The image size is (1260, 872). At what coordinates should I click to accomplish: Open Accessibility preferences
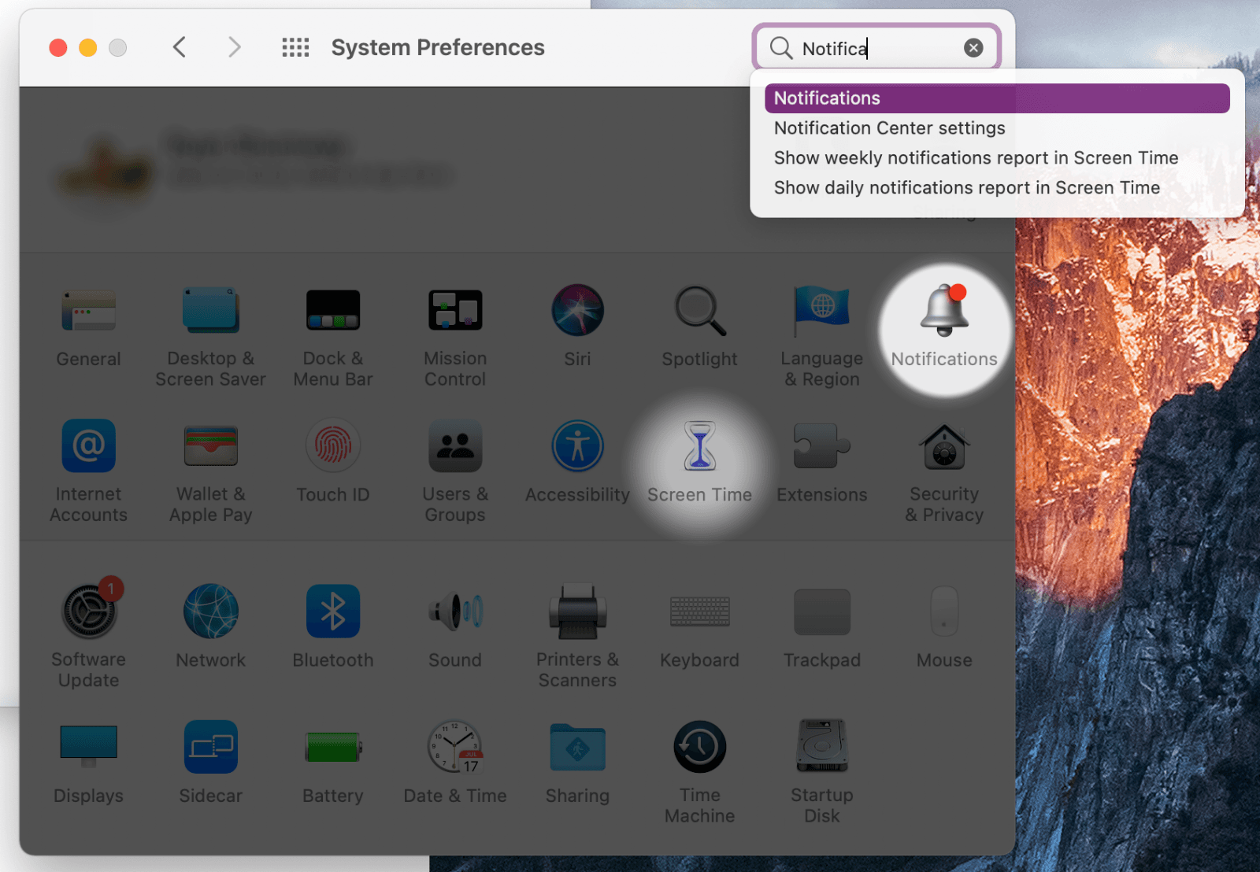pyautogui.click(x=577, y=446)
